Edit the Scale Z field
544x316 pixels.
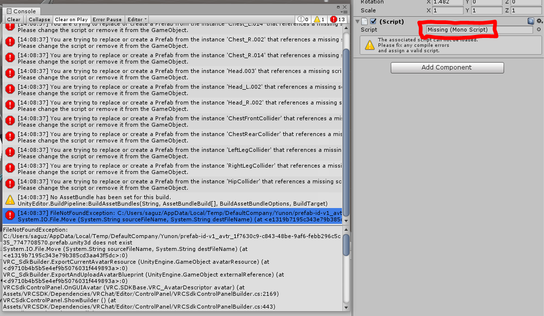(526, 10)
